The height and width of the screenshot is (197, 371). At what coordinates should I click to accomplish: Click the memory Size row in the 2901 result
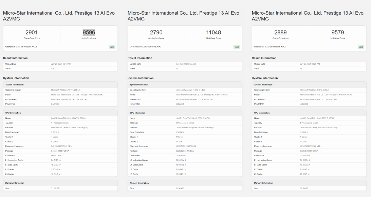coord(60,189)
